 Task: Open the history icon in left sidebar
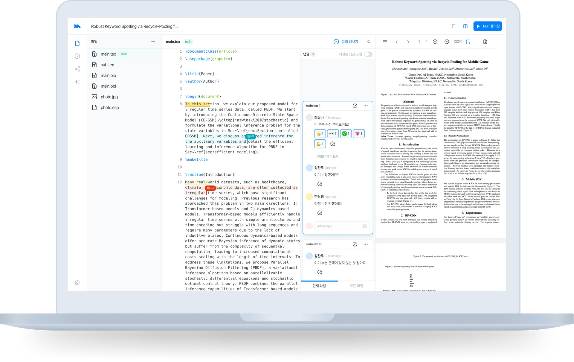77,56
